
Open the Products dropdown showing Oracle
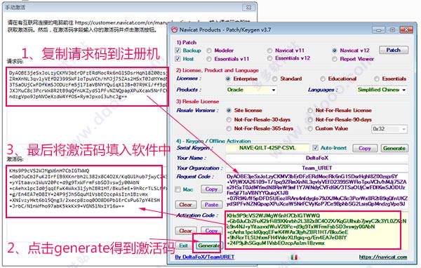[x=251, y=90]
